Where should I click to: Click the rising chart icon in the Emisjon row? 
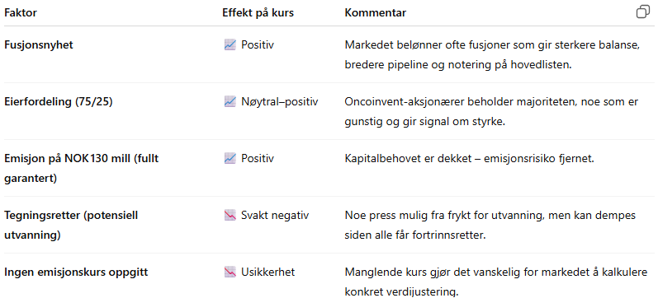[230, 158]
